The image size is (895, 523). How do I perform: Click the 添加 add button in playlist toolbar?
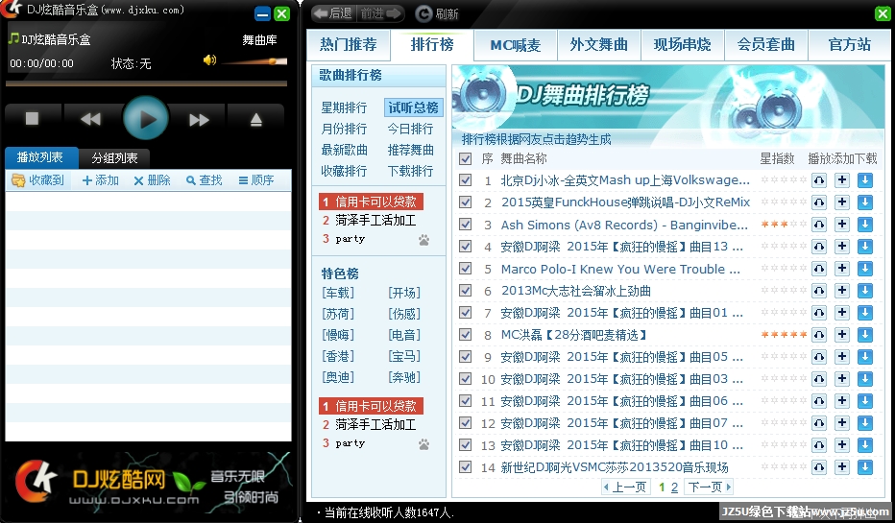pyautogui.click(x=100, y=180)
